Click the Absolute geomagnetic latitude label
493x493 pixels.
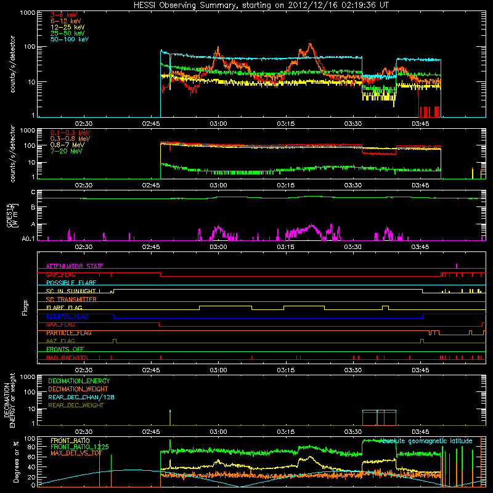coord(426,441)
